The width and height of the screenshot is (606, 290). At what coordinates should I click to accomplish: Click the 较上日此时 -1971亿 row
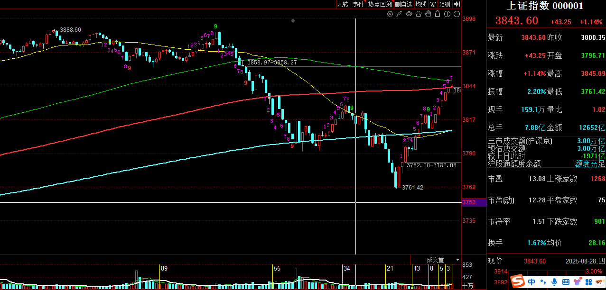point(547,156)
